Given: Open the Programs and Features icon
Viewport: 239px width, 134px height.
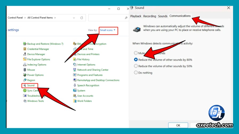Looking at the screenshot, I should [75, 75].
